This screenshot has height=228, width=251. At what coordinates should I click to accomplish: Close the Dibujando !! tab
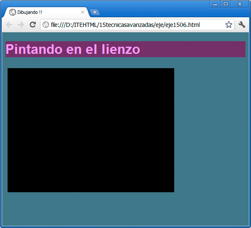pyautogui.click(x=83, y=12)
